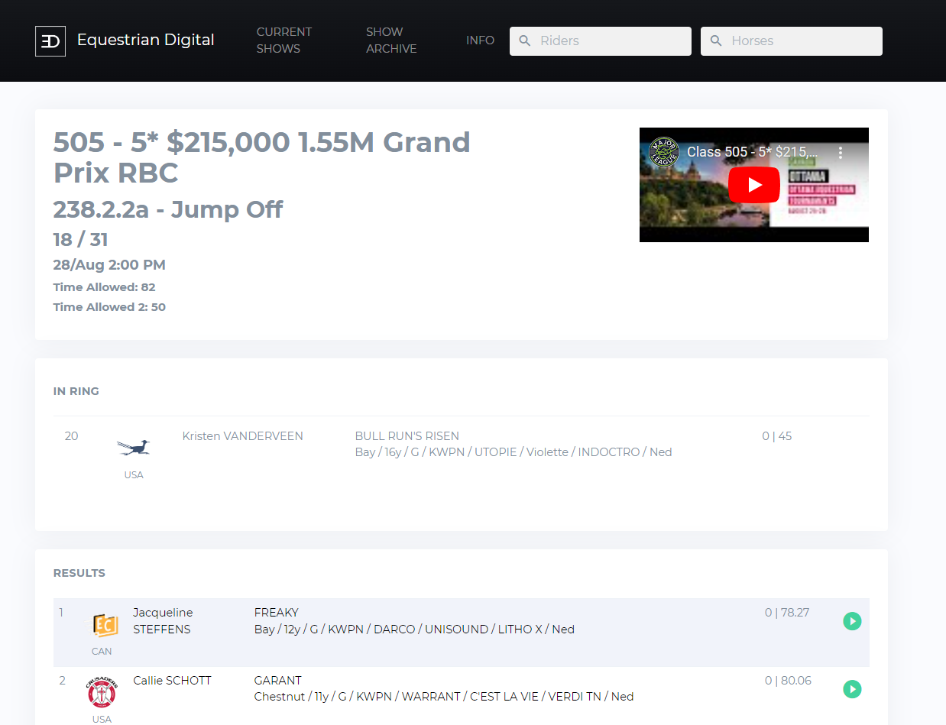Open the YouTube video options menu dots
This screenshot has width=946, height=725.
tap(841, 152)
